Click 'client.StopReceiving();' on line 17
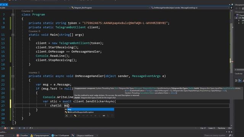The image size is (244, 137). coord(56,60)
